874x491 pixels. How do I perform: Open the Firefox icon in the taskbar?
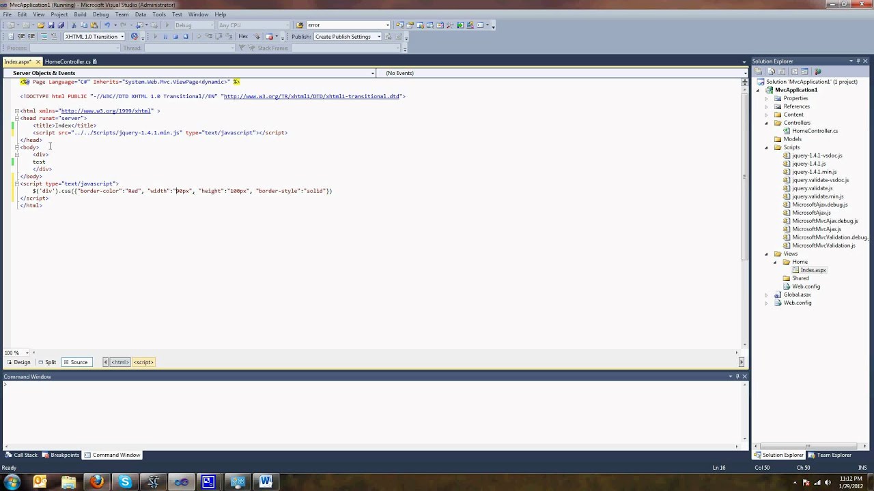pos(96,482)
